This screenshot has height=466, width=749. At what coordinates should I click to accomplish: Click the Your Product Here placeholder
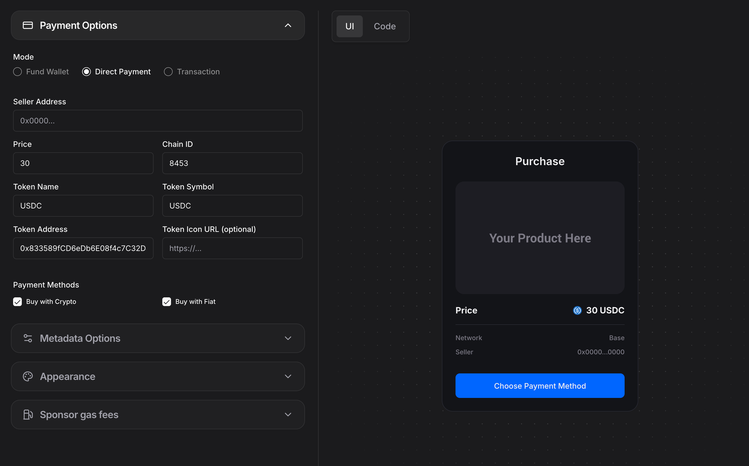pos(540,238)
